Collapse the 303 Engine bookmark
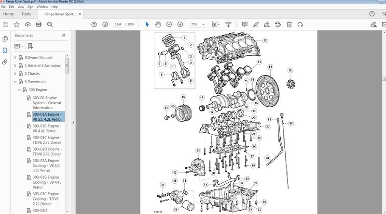386x214 pixels. click(19, 90)
